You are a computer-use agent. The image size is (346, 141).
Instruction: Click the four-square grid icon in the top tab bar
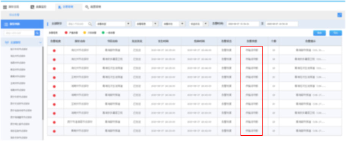pos(5,7)
